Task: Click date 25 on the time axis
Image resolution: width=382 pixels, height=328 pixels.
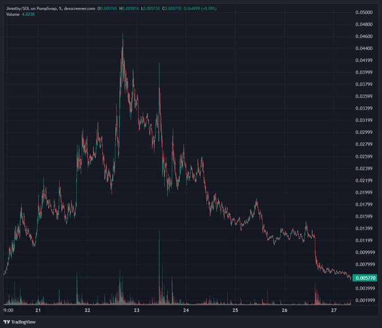Action: (x=235, y=310)
